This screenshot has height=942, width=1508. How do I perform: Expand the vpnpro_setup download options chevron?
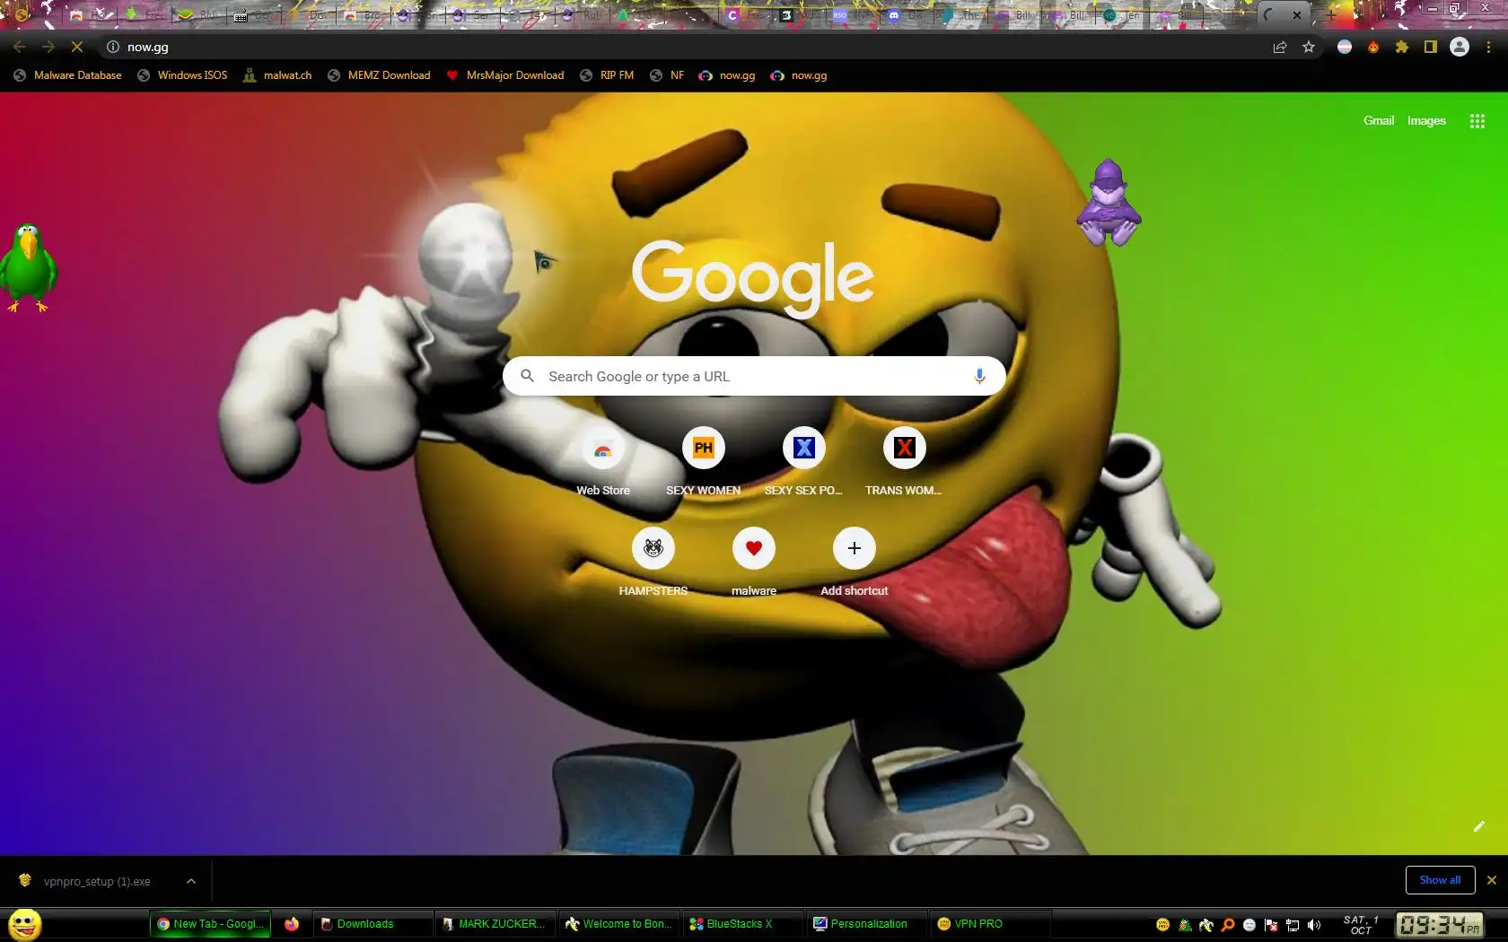point(191,882)
